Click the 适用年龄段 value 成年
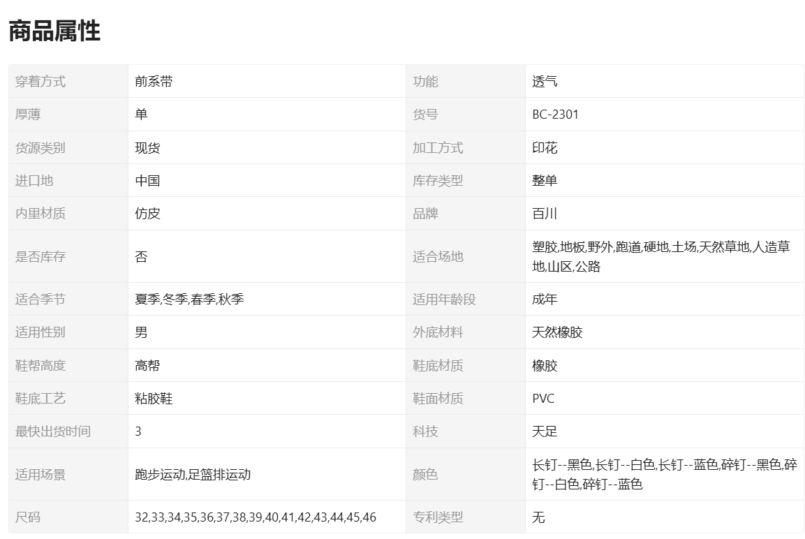The width and height of the screenshot is (805, 539). click(545, 300)
